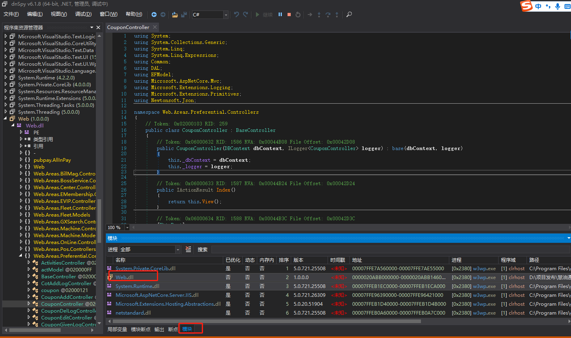Switch to the 局部变量 tab

pos(117,330)
